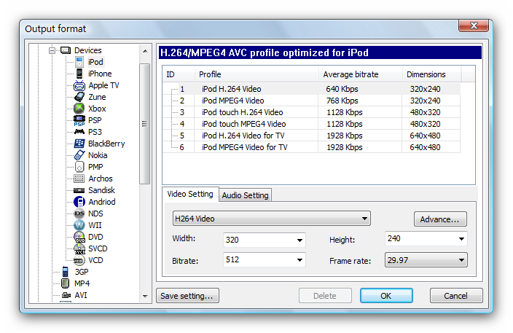Select profile iPod H.264 Video for TV
This screenshot has width=513, height=333.
click(x=312, y=136)
